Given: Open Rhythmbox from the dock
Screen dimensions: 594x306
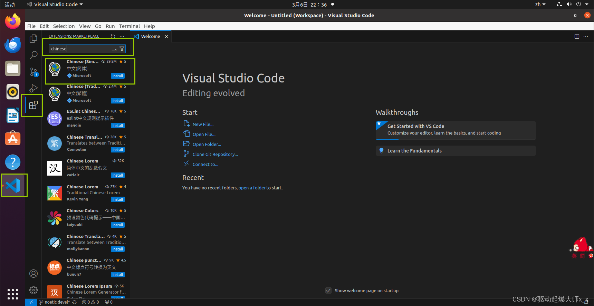Looking at the screenshot, I should tap(13, 92).
